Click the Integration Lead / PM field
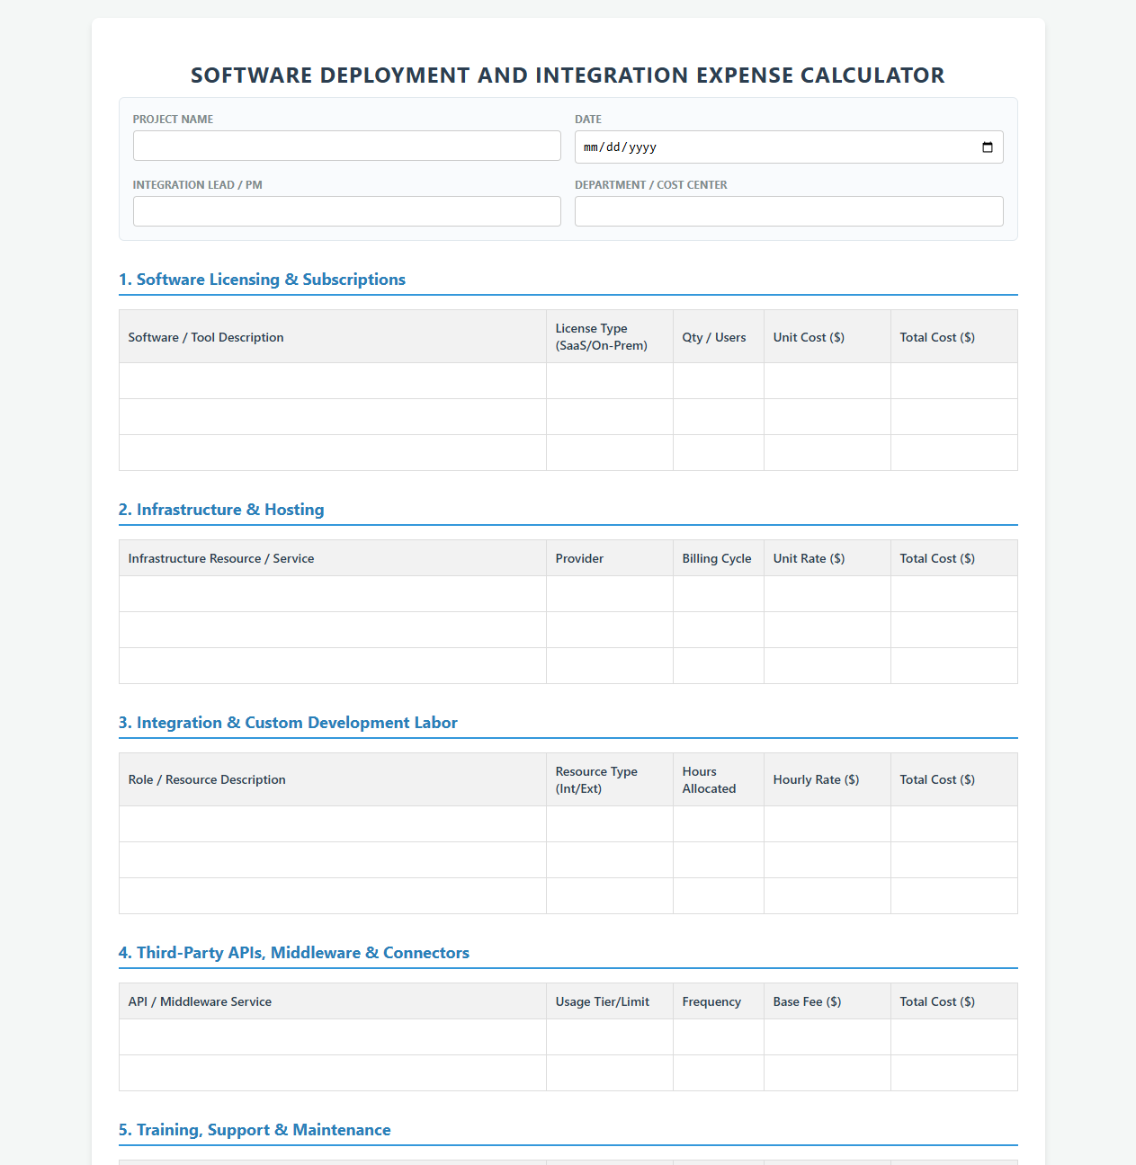 click(x=347, y=211)
